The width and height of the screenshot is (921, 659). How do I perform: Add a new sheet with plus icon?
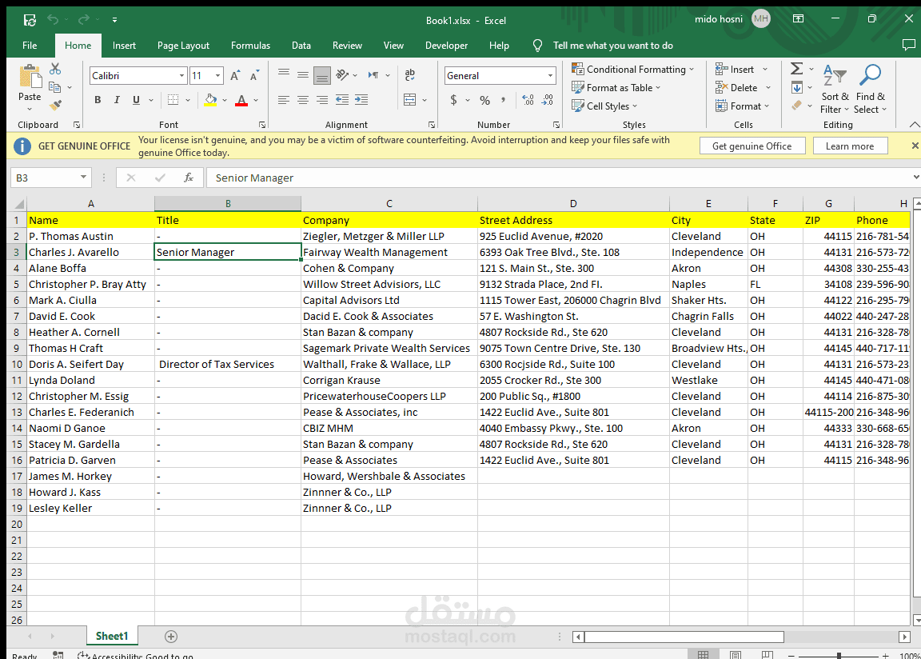pyautogui.click(x=171, y=636)
